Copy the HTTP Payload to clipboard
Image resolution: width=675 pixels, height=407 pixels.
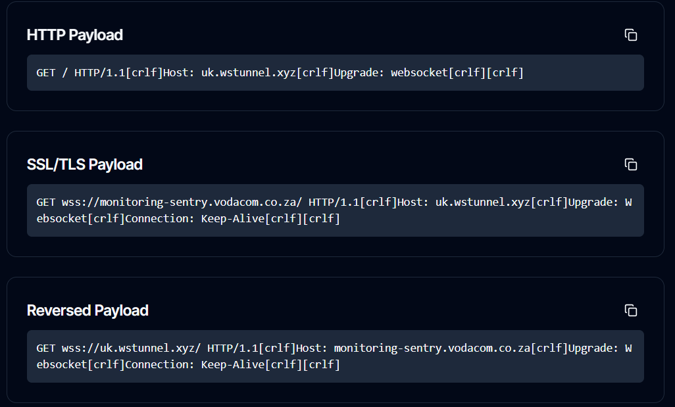click(630, 35)
